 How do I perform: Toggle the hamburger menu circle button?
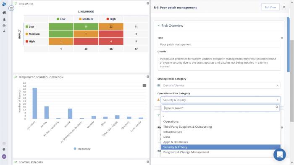click(x=11, y=8)
